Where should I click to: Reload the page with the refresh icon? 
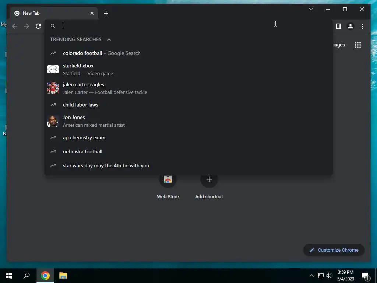pos(38,26)
